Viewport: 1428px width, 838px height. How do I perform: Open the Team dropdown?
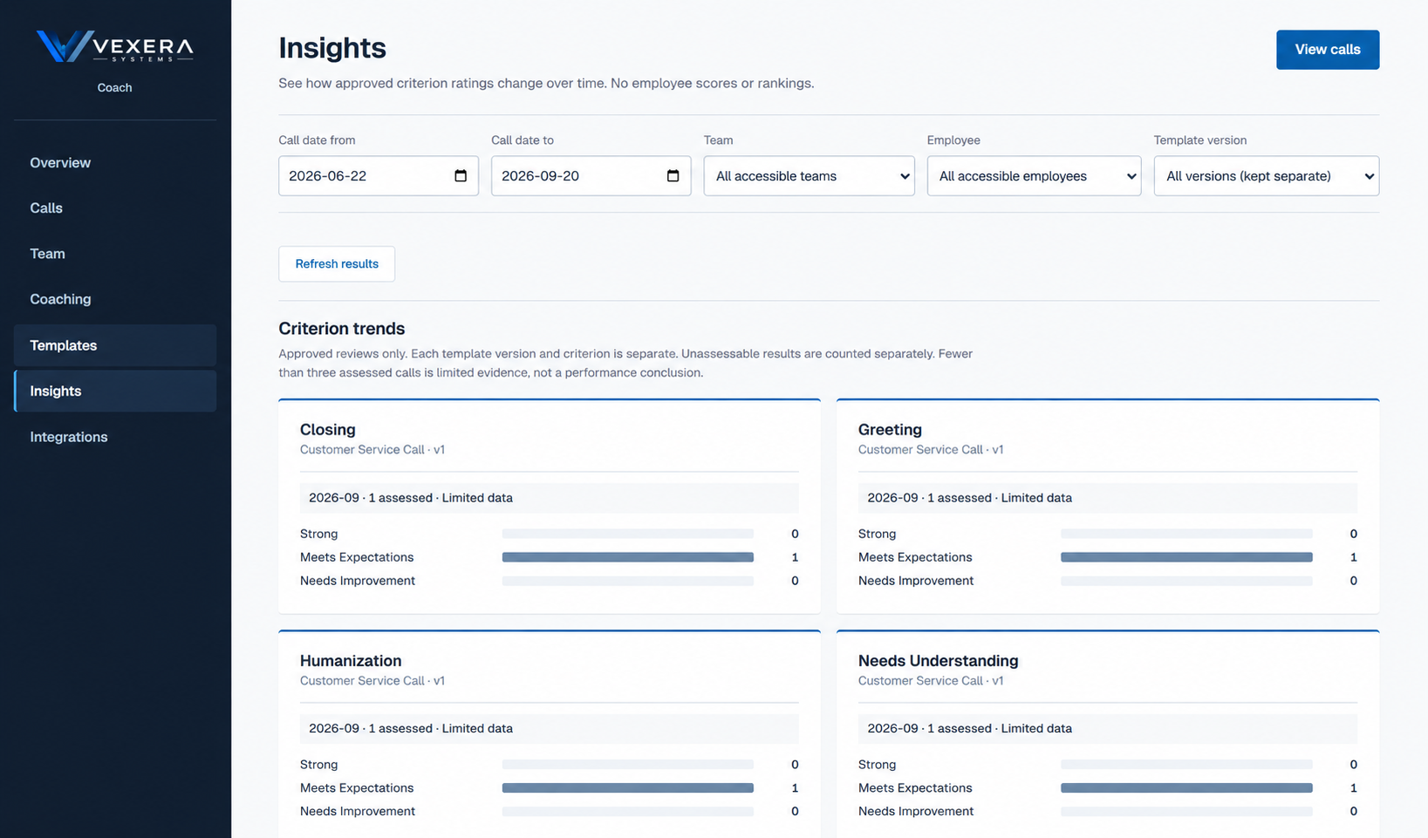click(x=809, y=176)
